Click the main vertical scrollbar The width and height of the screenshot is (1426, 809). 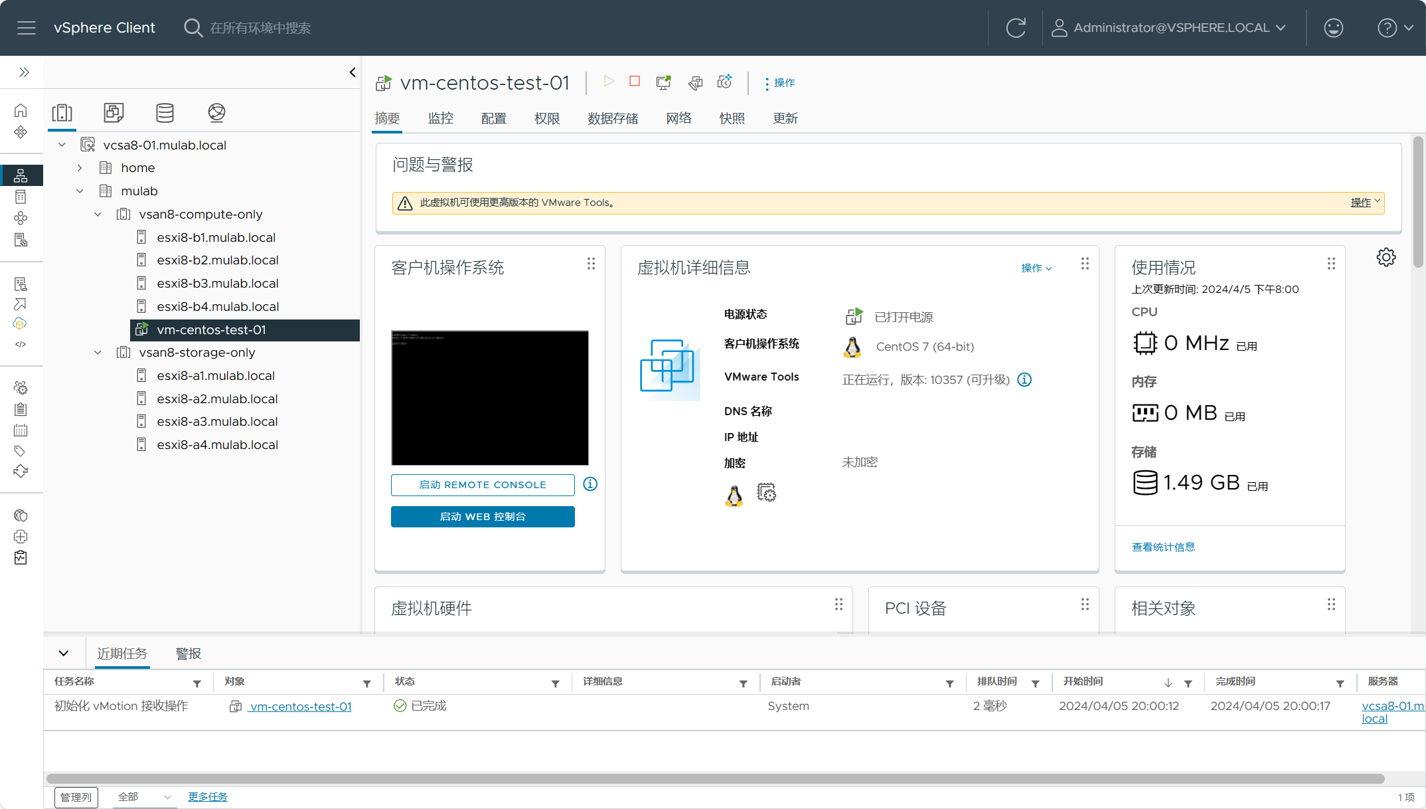click(x=1418, y=203)
